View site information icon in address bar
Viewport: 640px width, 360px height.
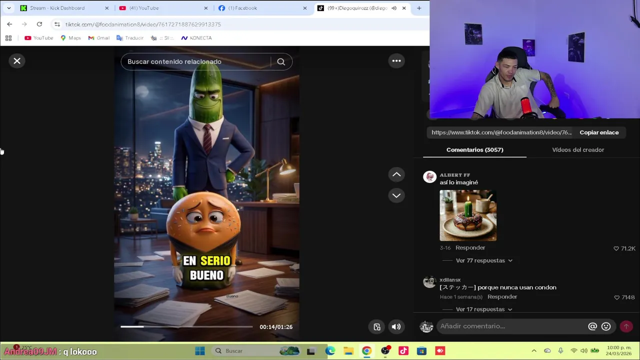pyautogui.click(x=57, y=24)
